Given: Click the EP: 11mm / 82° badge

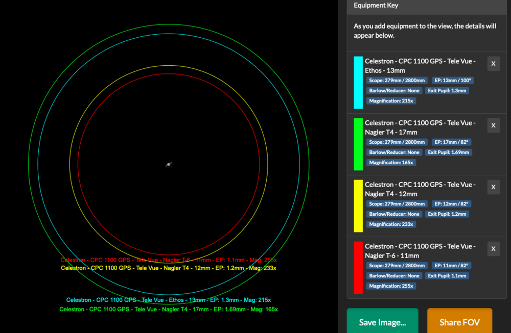Looking at the screenshot, I should coord(451,266).
